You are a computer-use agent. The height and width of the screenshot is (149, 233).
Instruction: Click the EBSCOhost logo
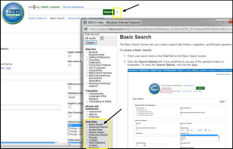[x=13, y=13]
